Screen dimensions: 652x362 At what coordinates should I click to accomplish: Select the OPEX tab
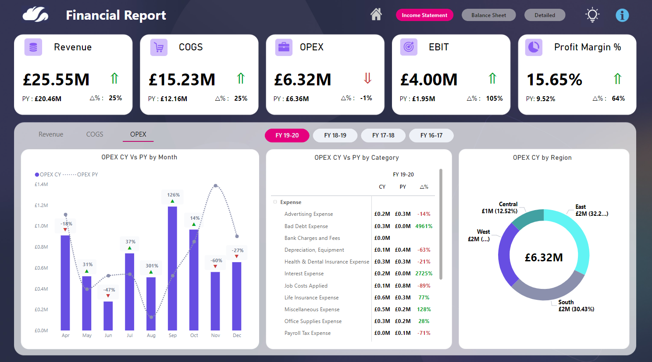coord(138,134)
